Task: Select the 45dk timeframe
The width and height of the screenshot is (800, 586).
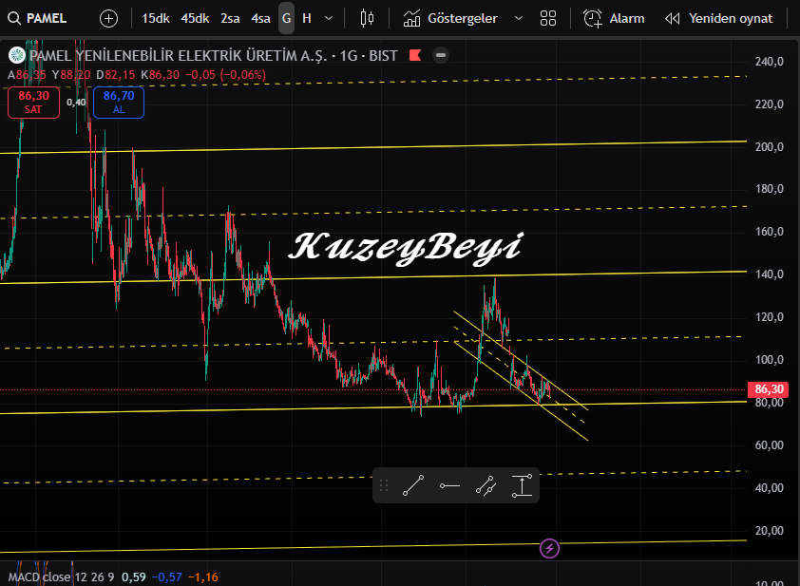Action: pyautogui.click(x=195, y=19)
